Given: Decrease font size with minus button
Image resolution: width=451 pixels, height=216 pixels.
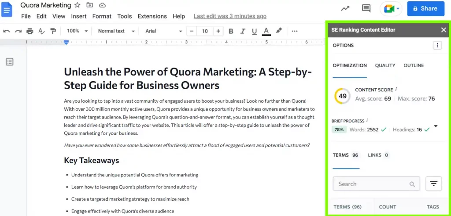Looking at the screenshot, I should tap(192, 31).
